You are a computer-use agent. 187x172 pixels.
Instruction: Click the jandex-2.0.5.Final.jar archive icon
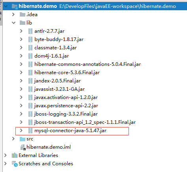point(30,81)
